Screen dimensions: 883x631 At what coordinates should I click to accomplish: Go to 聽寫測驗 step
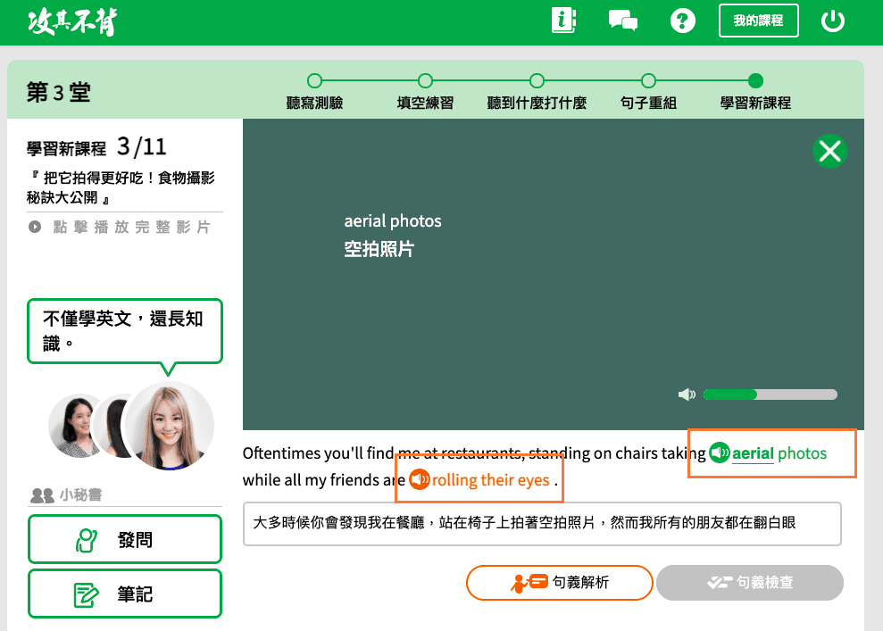point(314,81)
